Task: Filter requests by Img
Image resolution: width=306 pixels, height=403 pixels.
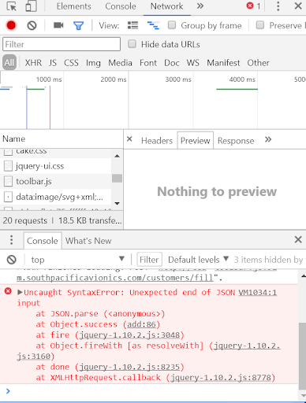Action: [93, 63]
